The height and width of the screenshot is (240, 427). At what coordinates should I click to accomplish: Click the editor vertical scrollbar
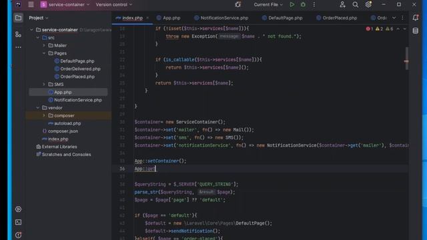[406, 59]
